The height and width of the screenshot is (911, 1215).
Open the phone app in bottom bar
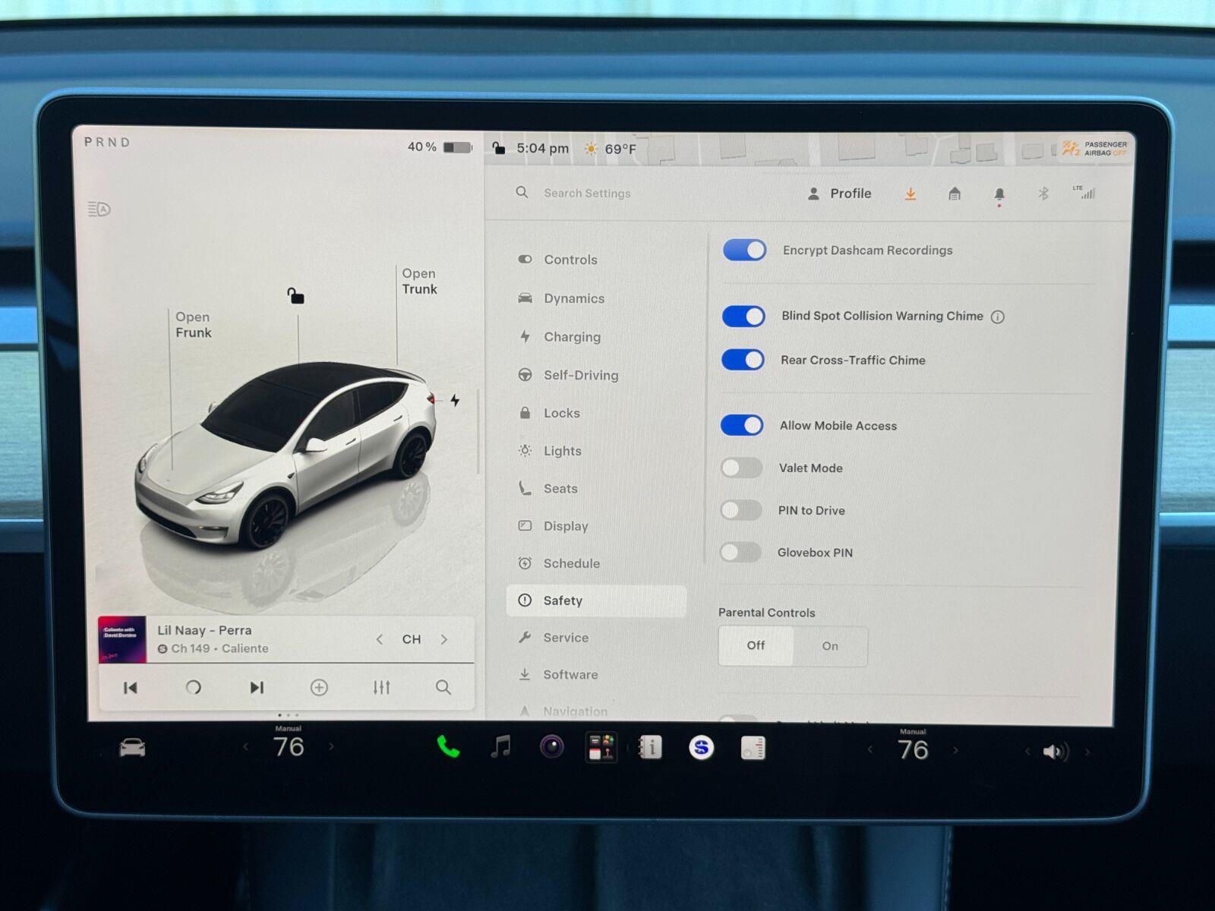[x=448, y=748]
